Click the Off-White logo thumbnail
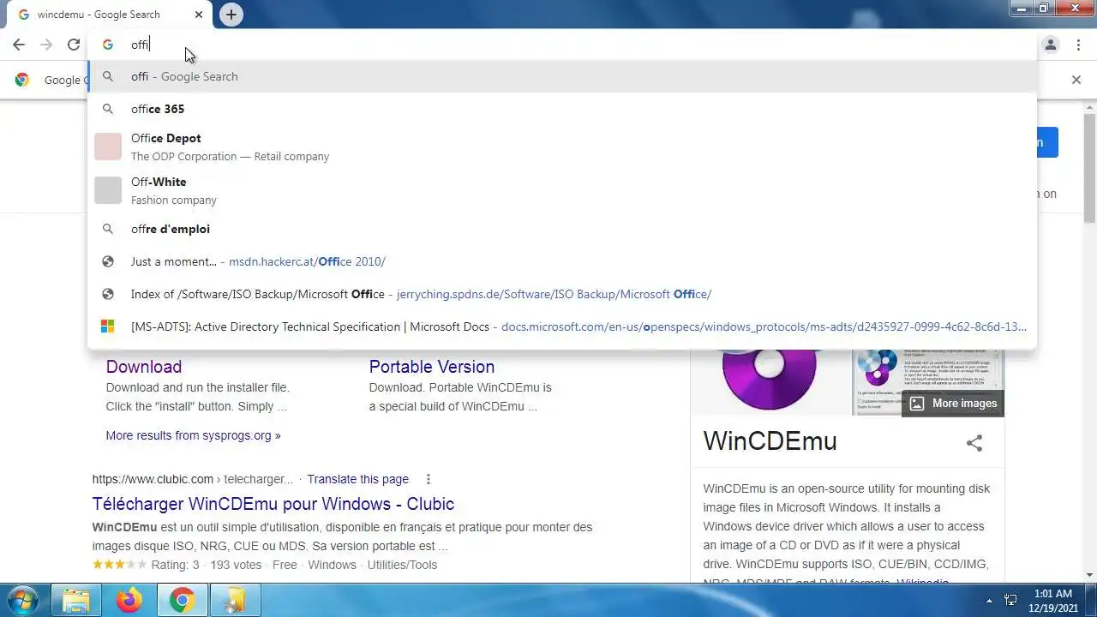The image size is (1097, 617). (108, 190)
